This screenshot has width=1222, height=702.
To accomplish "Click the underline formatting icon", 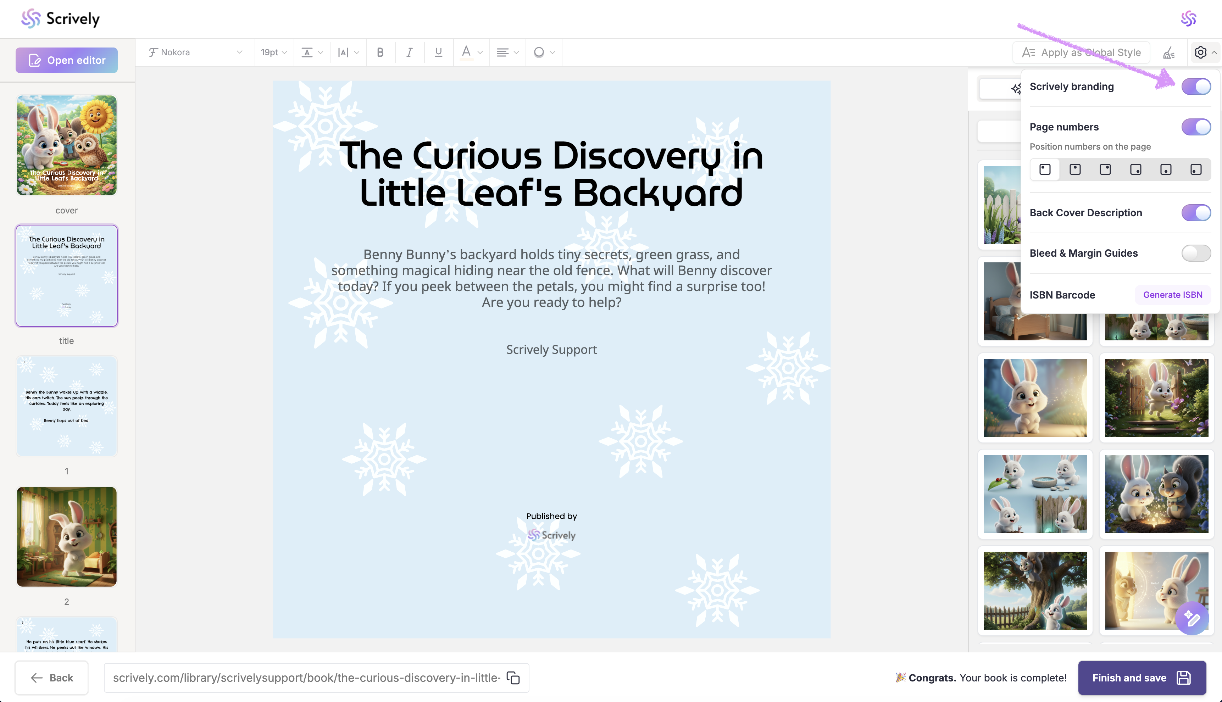I will pos(438,52).
